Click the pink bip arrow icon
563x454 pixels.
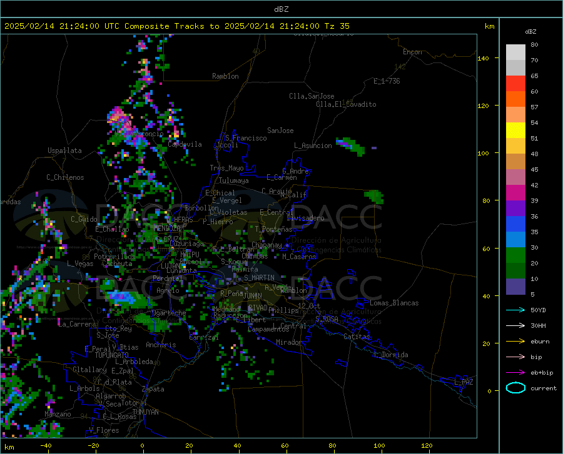(x=515, y=357)
